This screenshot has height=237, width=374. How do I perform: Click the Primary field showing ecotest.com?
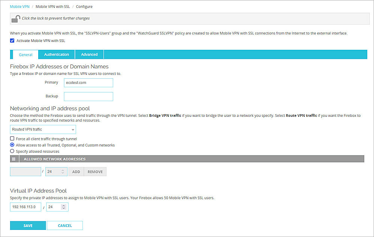(x=88, y=82)
